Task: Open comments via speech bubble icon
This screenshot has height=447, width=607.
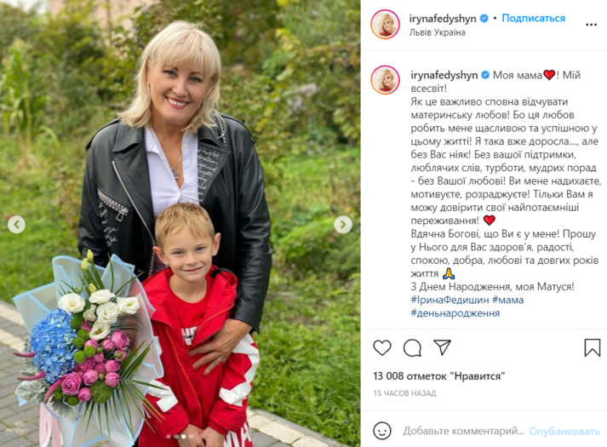Action: pos(412,347)
